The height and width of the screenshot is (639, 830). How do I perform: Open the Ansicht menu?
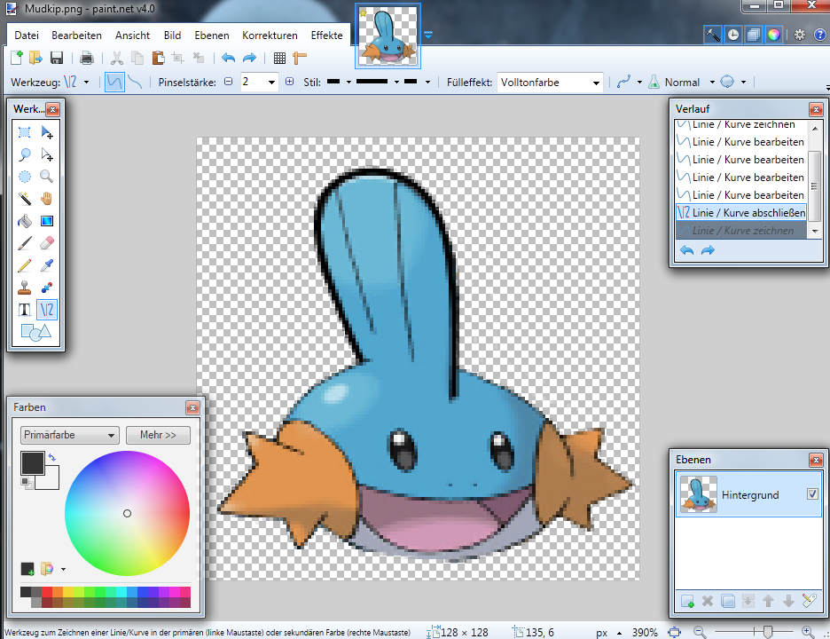pyautogui.click(x=132, y=35)
